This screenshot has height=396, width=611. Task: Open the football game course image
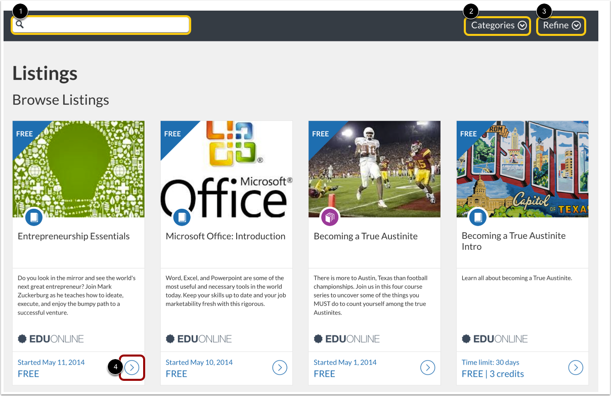pyautogui.click(x=374, y=169)
